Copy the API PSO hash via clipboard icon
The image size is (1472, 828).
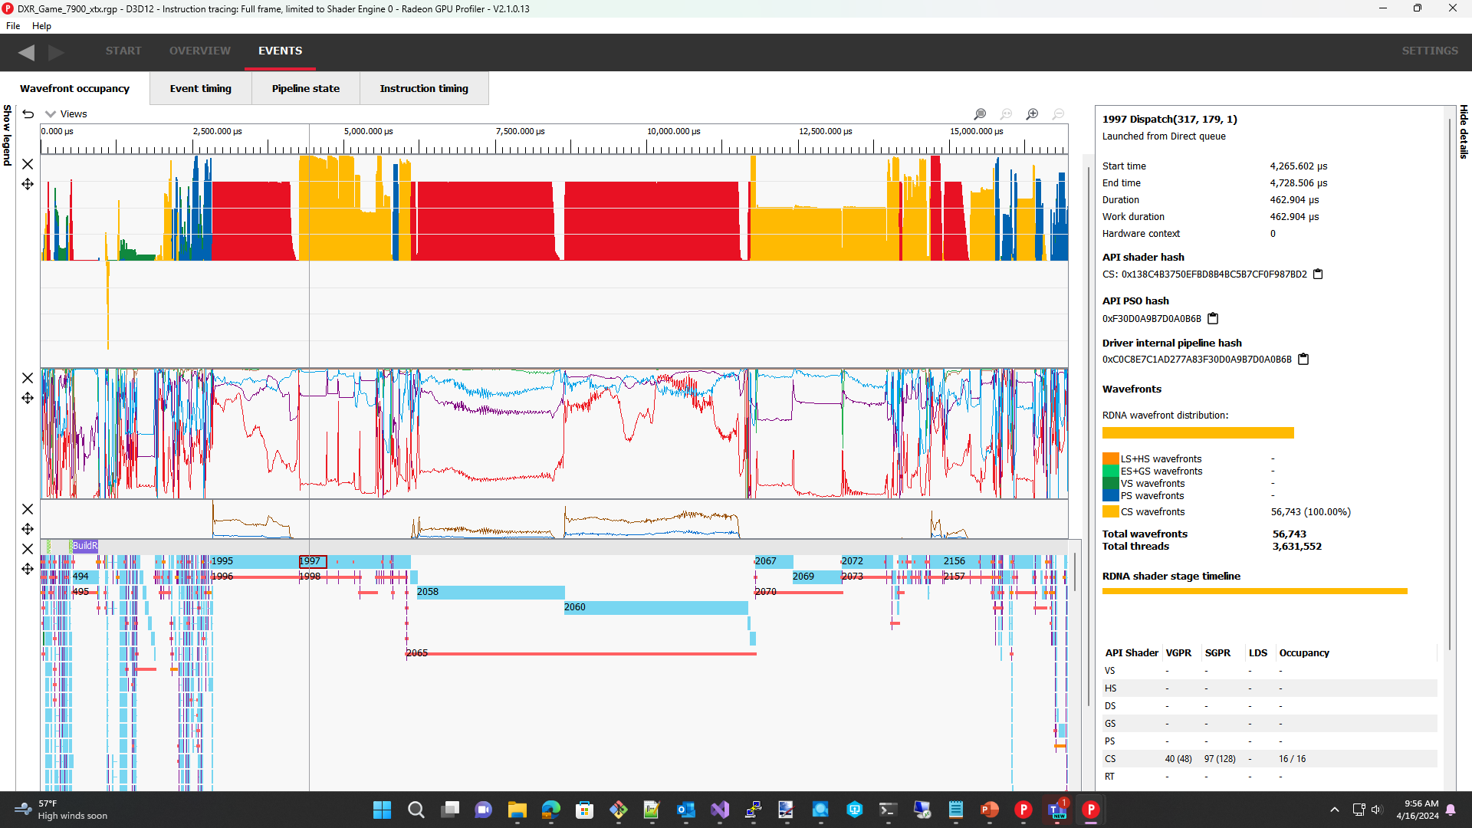pos(1213,318)
